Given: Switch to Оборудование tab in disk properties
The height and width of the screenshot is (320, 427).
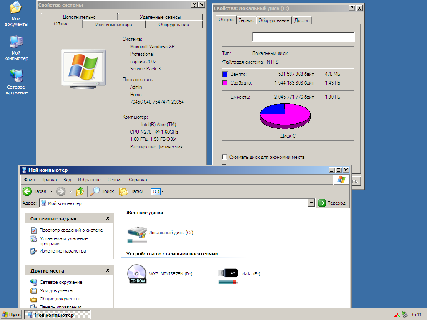Looking at the screenshot, I should tap(274, 20).
